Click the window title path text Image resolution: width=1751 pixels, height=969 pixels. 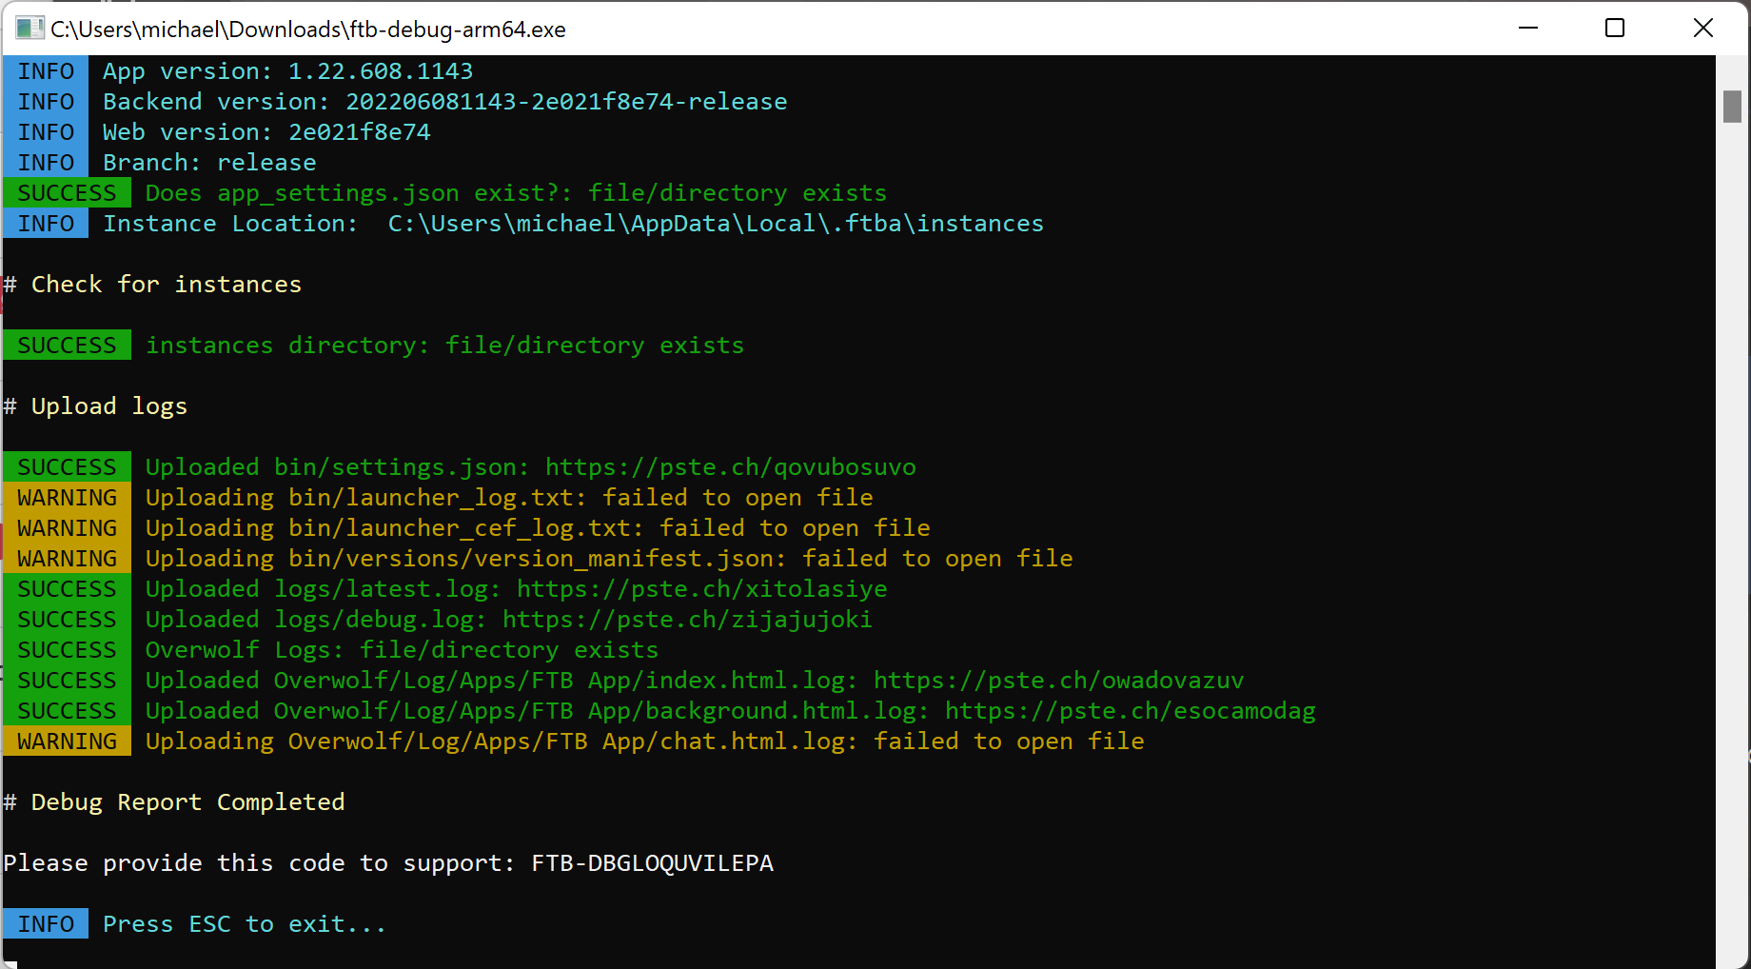(307, 30)
